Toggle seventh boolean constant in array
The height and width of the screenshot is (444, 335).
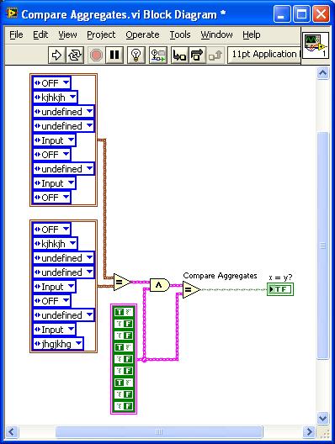124,383
